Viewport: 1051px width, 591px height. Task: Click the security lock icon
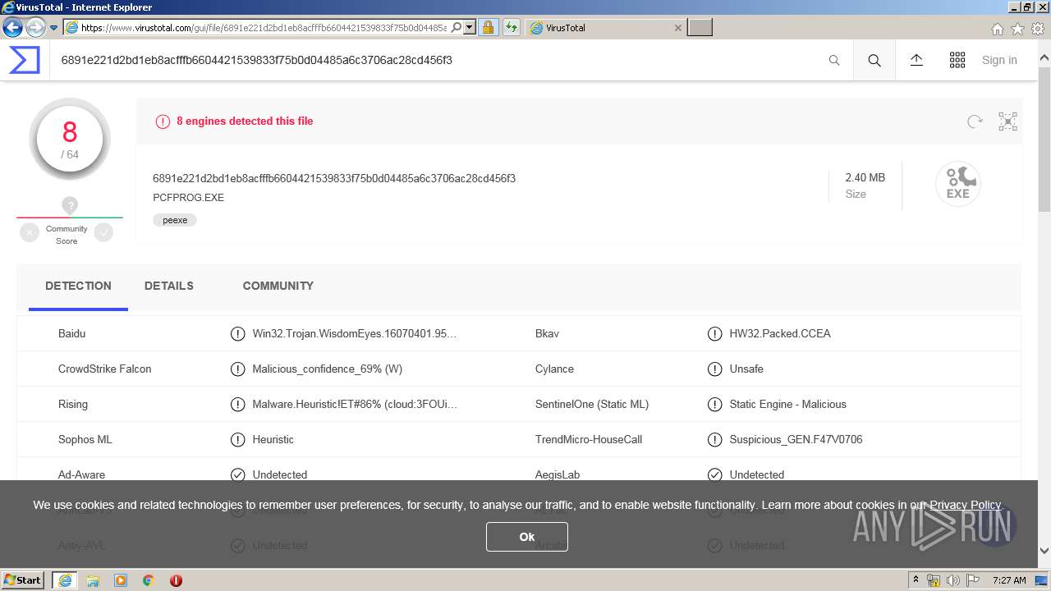click(488, 28)
